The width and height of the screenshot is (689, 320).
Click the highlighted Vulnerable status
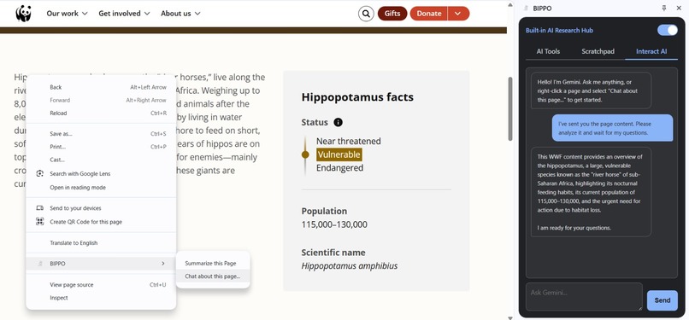[339, 154]
